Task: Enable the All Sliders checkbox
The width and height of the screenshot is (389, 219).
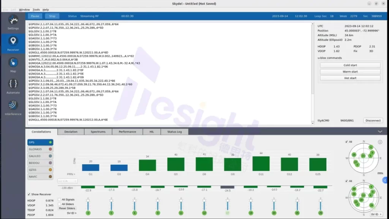Action: click(59, 204)
